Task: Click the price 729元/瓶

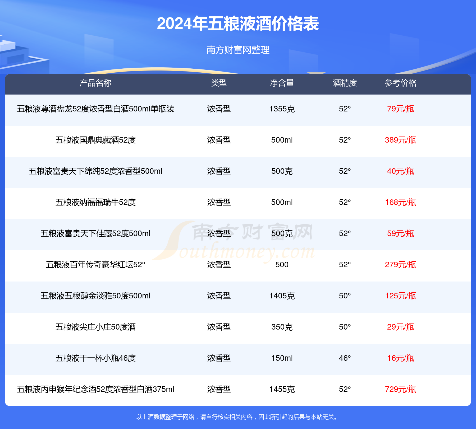Action: 401,389
